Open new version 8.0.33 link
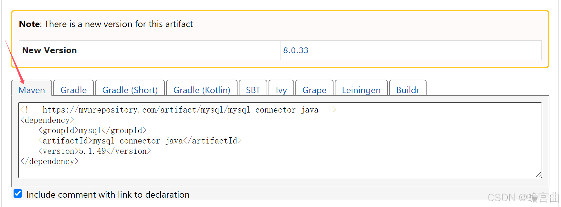The height and width of the screenshot is (207, 561). 296,50
